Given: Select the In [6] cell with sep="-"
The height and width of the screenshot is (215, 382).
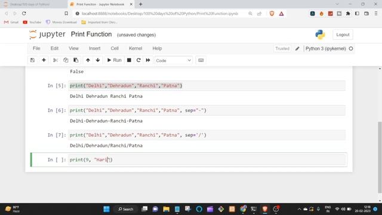Looking at the screenshot, I should point(207,110).
